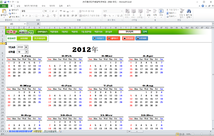Switch to Page Layout view in status bar
214x136 pixels.
click(180, 134)
